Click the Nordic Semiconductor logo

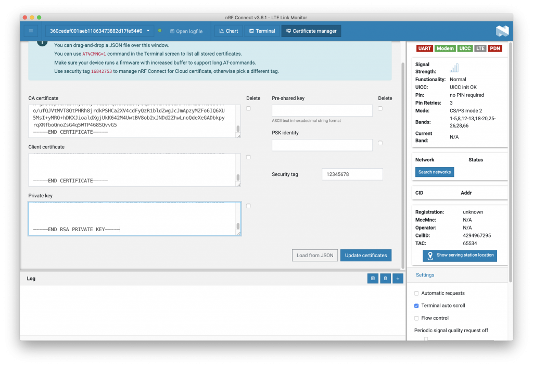(502, 31)
